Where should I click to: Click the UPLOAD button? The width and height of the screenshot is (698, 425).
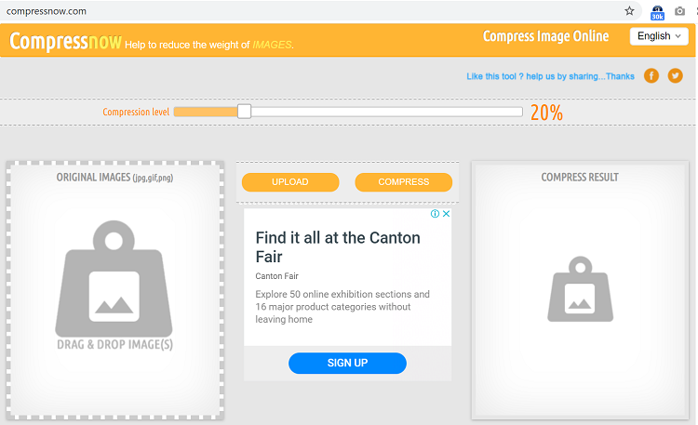(x=290, y=182)
